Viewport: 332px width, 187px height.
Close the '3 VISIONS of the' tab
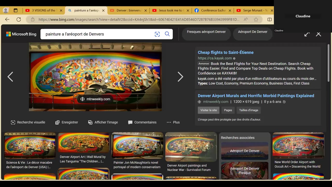[61, 10]
